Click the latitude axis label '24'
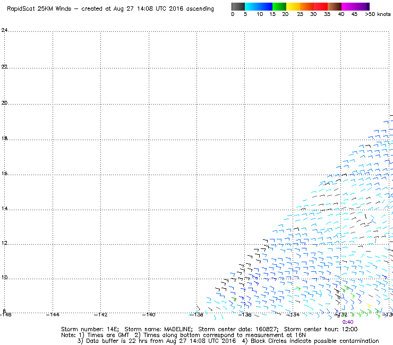This screenshot has width=393, height=345. pyautogui.click(x=4, y=30)
